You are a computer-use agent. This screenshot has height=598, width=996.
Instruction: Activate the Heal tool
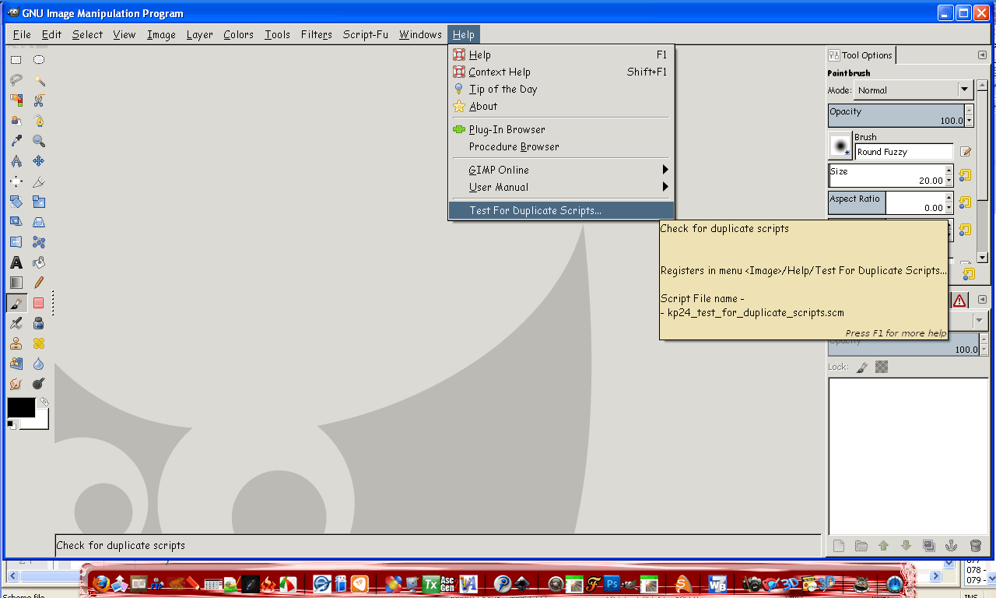(38, 343)
